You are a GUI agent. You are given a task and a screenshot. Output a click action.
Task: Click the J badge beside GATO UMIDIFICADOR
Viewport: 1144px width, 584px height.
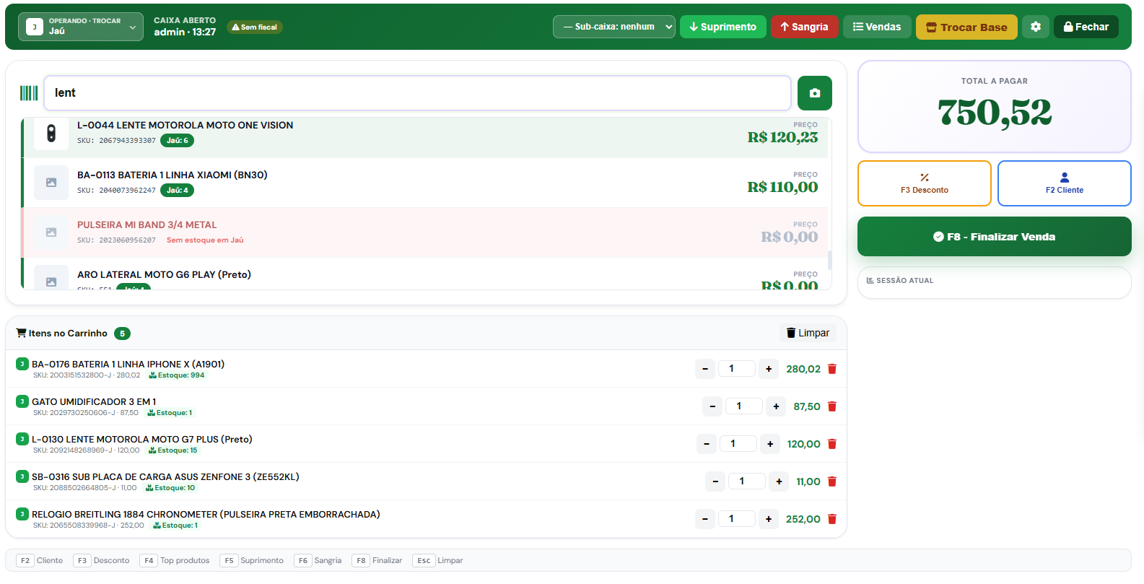(x=22, y=401)
